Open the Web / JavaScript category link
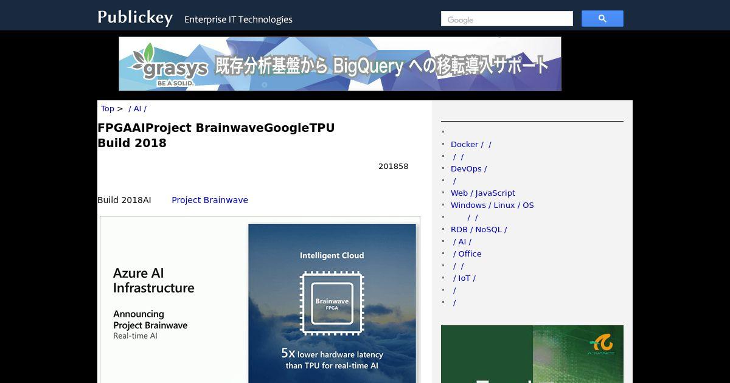 [x=483, y=193]
